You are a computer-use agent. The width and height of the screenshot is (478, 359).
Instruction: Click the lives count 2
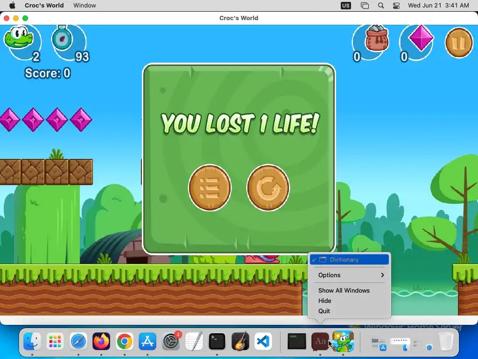(x=36, y=57)
